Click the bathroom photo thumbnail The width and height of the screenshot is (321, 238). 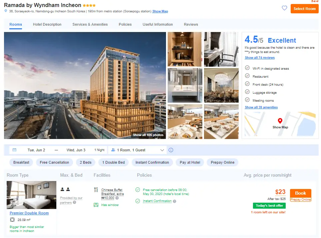click(x=185, y=85)
